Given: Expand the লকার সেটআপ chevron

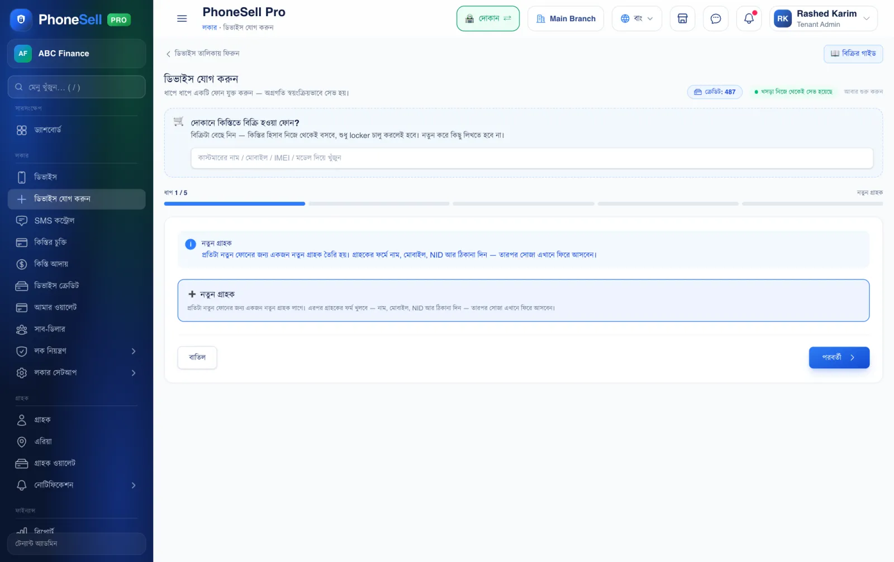Looking at the screenshot, I should coord(134,373).
